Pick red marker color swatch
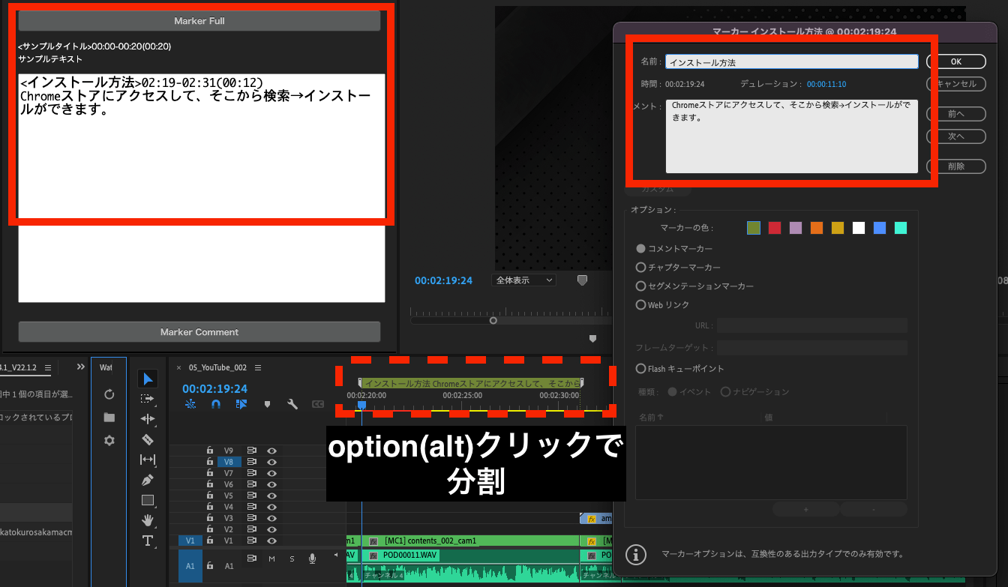 click(x=775, y=228)
